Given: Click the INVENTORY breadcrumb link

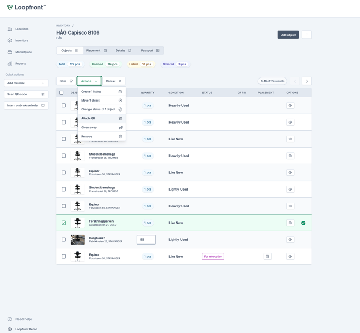Looking at the screenshot, I should coord(63,26).
